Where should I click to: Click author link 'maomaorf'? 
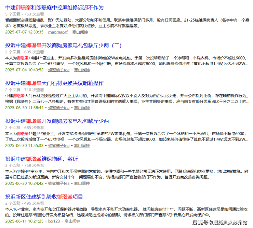tap(58, 32)
